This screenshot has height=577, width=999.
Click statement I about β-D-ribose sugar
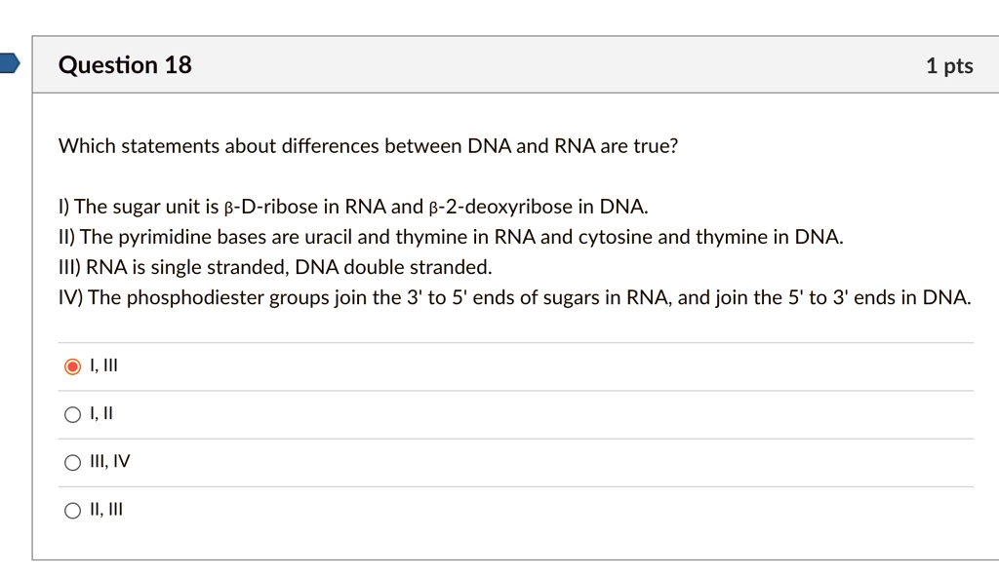(x=354, y=206)
